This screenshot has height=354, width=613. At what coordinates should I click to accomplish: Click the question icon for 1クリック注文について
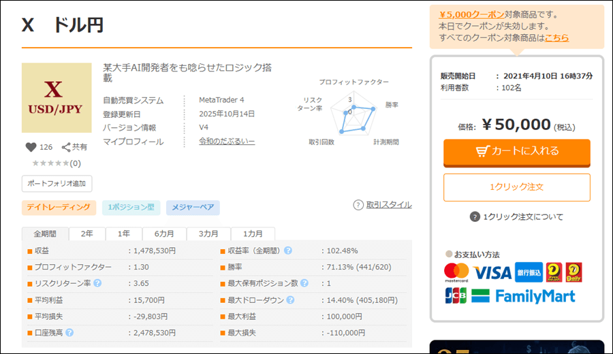pyautogui.click(x=475, y=217)
